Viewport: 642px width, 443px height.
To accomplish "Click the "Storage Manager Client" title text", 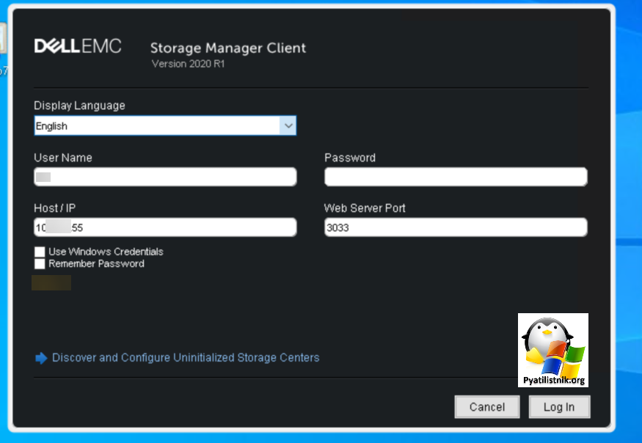I will (228, 48).
